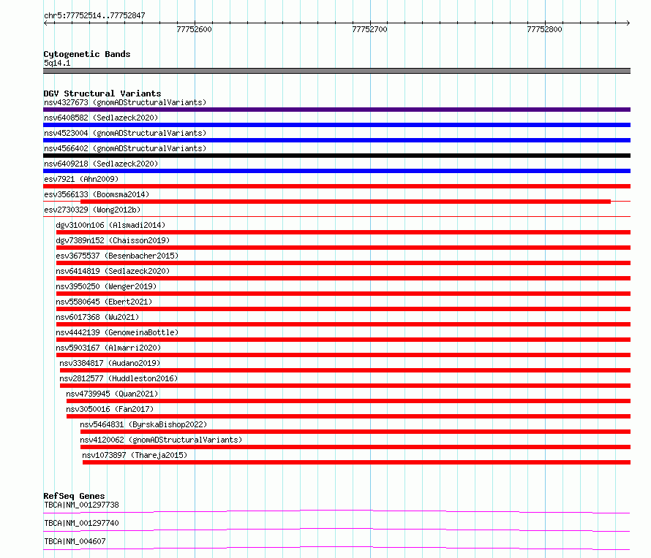Select dgv7389n152 (Chaisson2019) label
The height and width of the screenshot is (558, 651).
[x=113, y=240]
